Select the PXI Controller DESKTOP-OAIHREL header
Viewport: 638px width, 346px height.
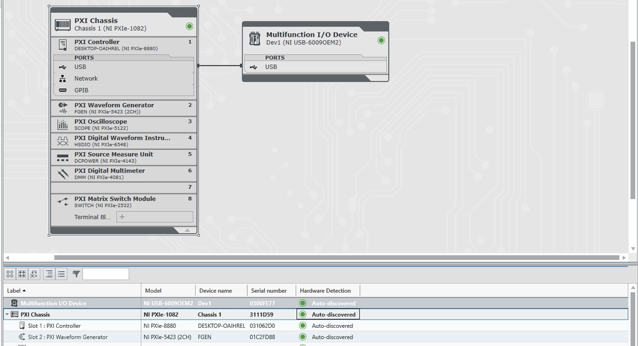124,45
